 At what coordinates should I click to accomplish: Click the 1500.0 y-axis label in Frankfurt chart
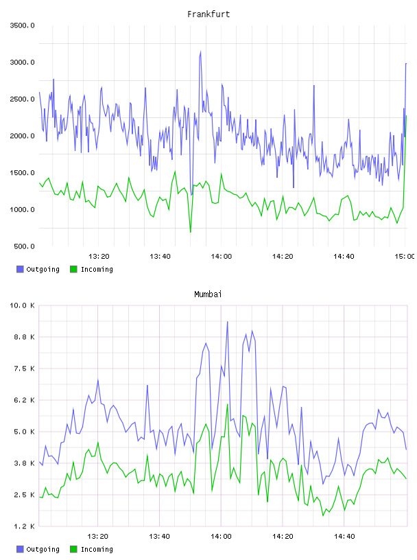coord(22,172)
